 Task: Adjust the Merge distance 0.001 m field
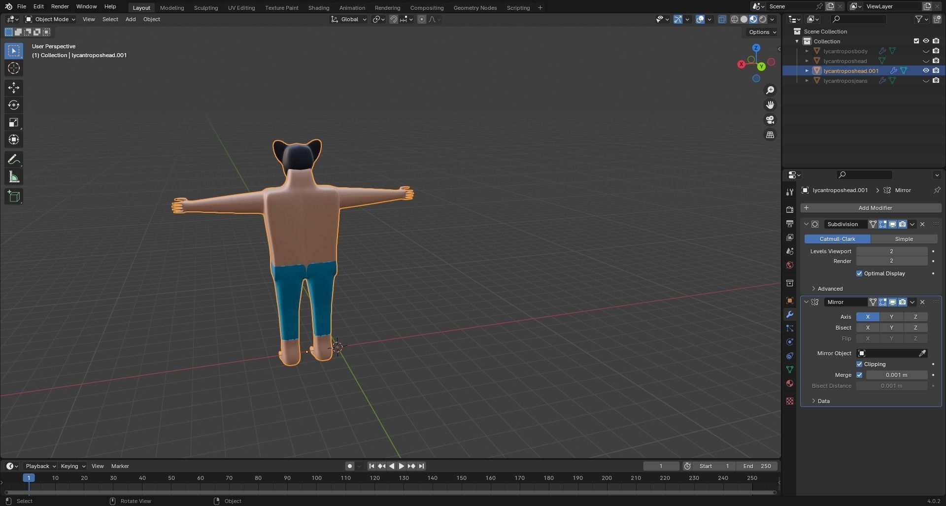pyautogui.click(x=896, y=375)
